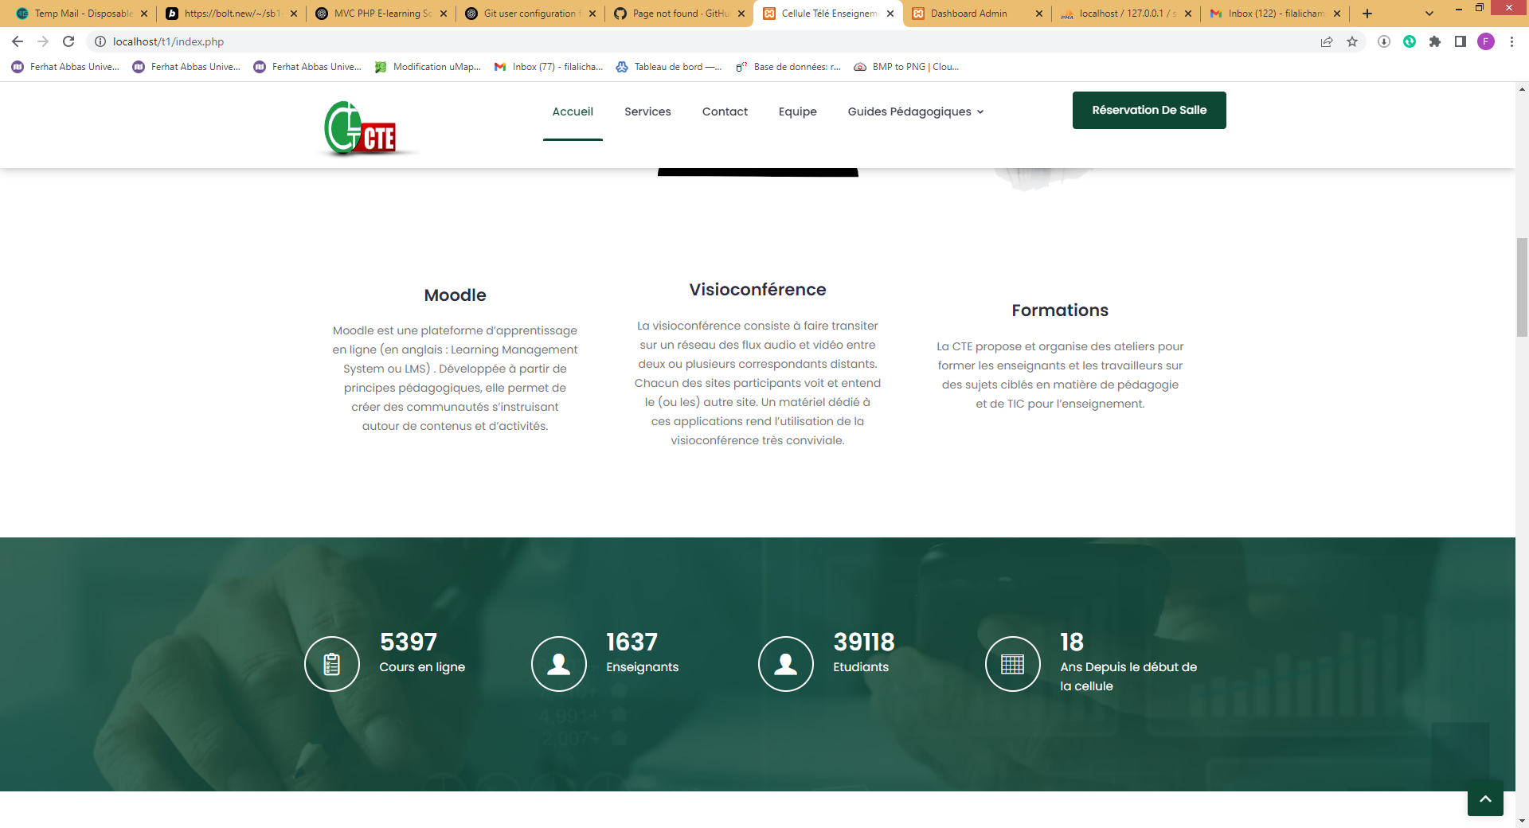Open the Chrome three-dot menu

point(1511,41)
